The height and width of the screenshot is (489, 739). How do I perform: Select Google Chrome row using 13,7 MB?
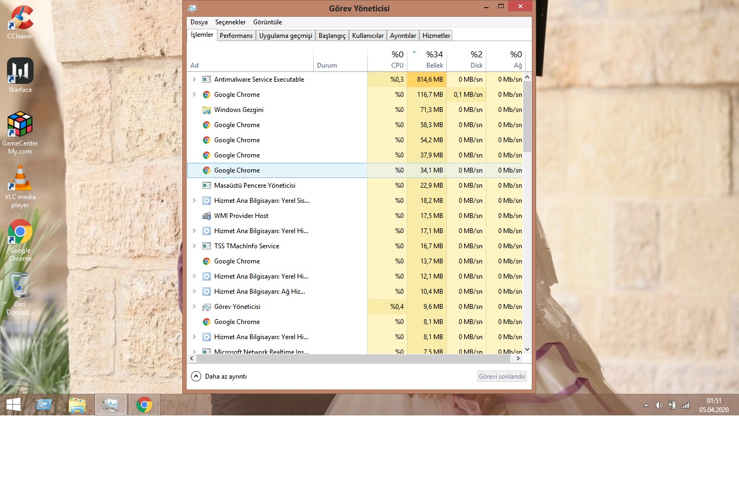click(355, 261)
